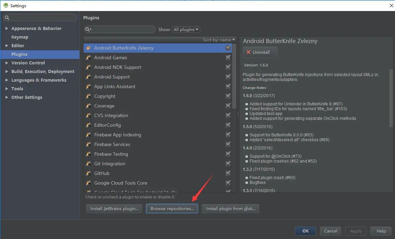Toggle the Android NDK Support checkbox
This screenshot has width=395, height=239.
(x=228, y=67)
